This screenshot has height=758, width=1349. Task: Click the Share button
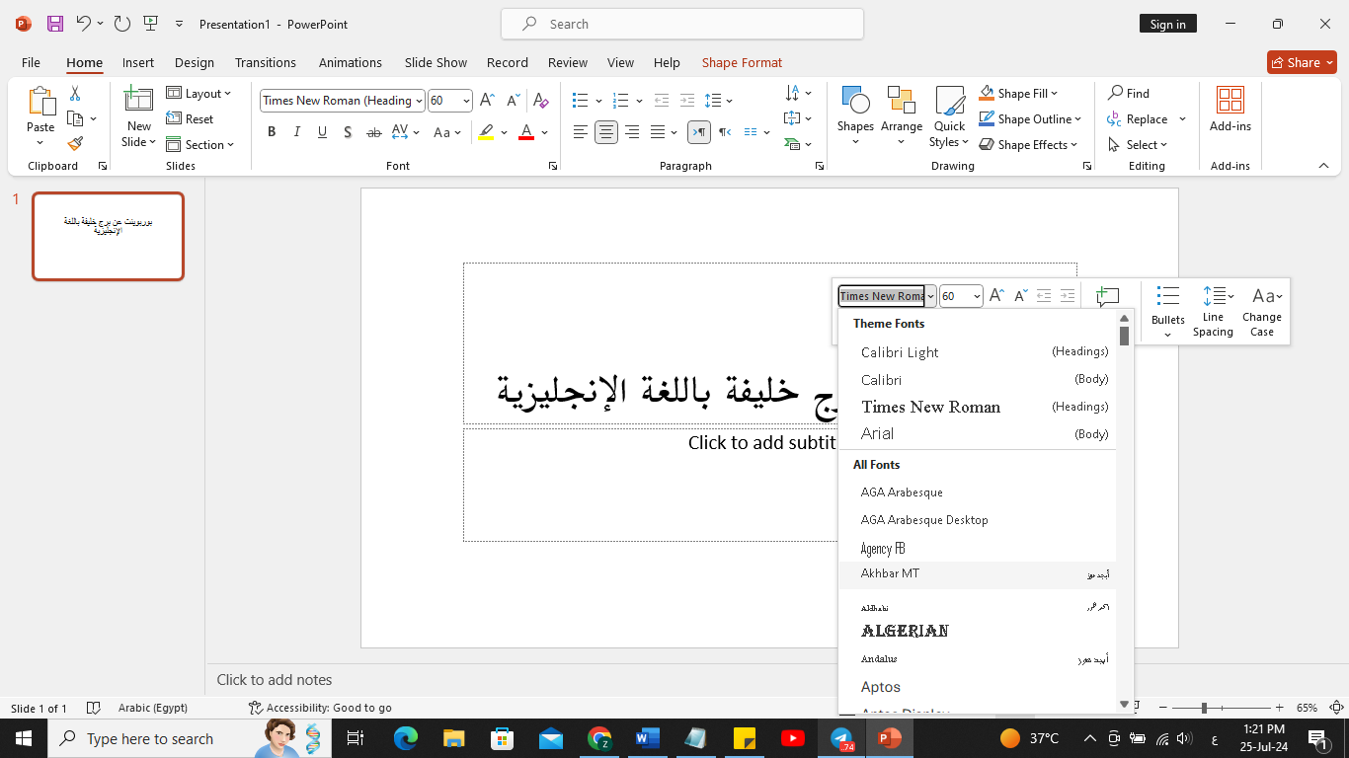pyautogui.click(x=1302, y=62)
